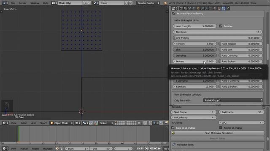Screen dimensions: 270x151
Task: Open the scene browse icon
Action: (x=95, y=3)
